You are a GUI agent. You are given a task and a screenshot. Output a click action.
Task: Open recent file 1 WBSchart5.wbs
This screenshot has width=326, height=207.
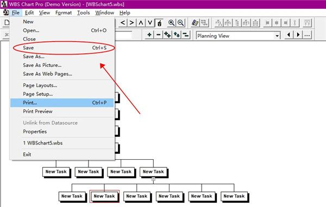pyautogui.click(x=62, y=143)
